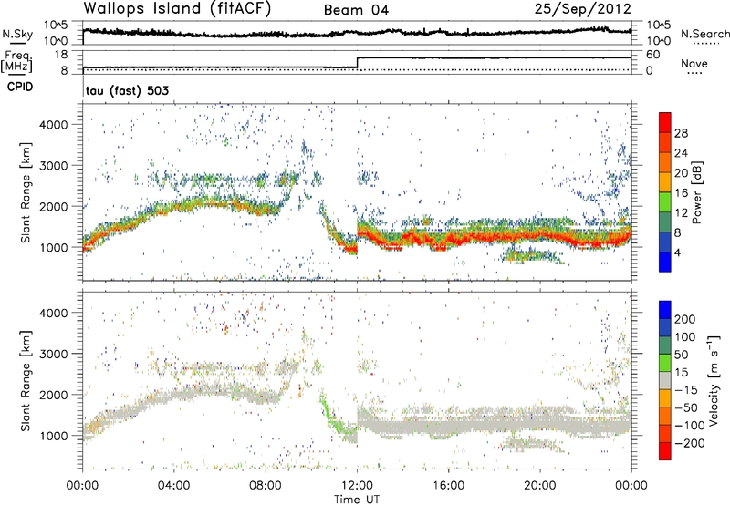730x505 pixels.
Task: Click '2000' on the velocity panel axis
Action: point(53,395)
